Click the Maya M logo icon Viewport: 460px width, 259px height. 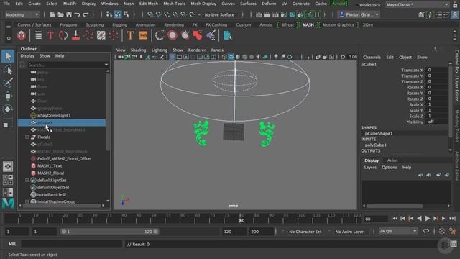(x=8, y=203)
